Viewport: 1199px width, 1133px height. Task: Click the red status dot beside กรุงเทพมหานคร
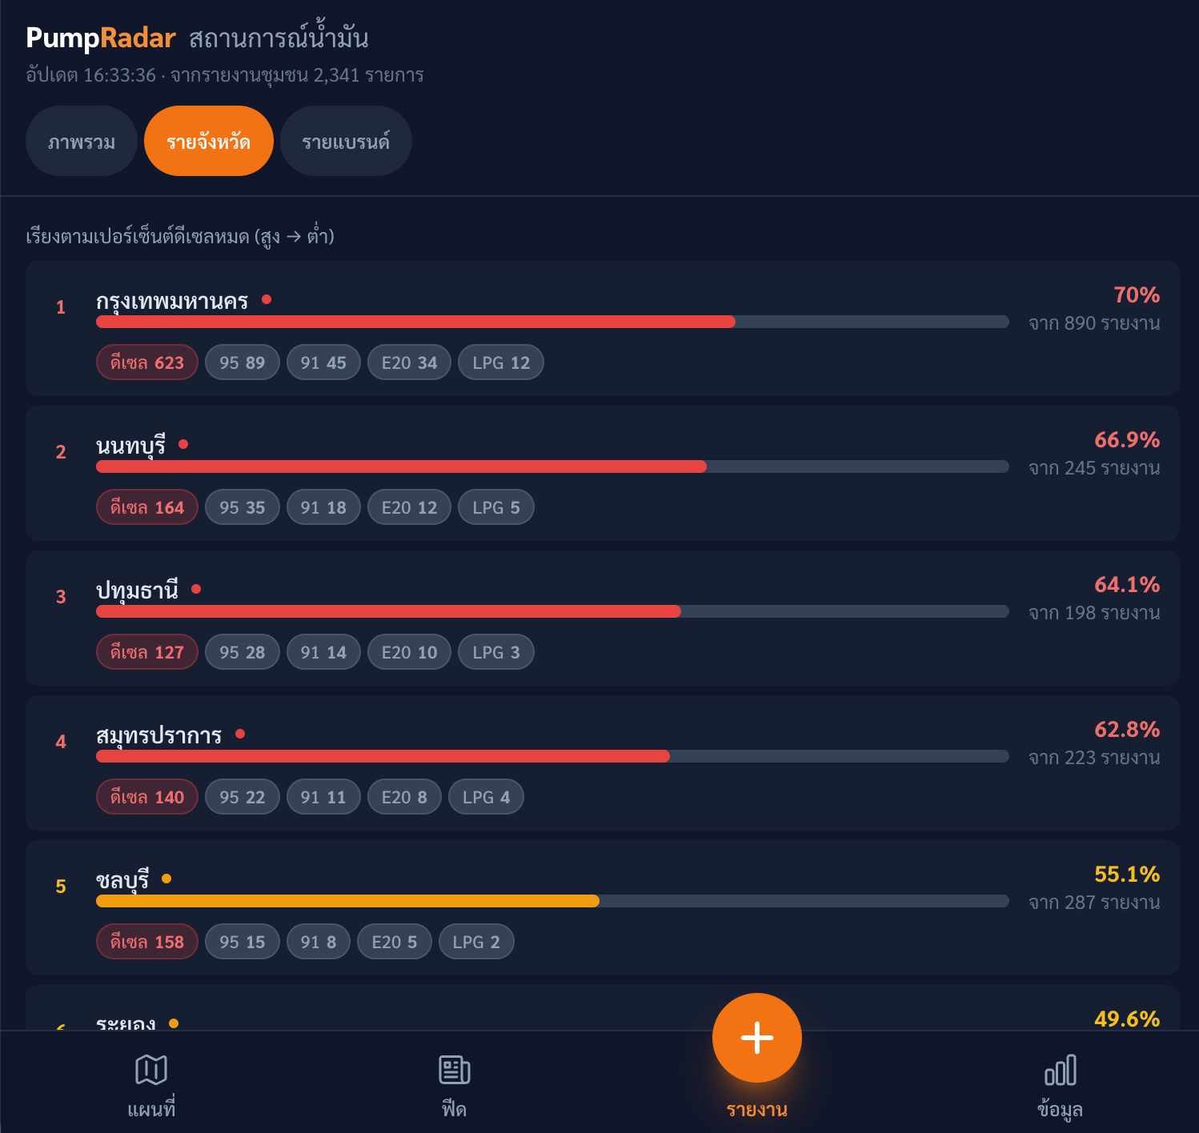point(267,299)
